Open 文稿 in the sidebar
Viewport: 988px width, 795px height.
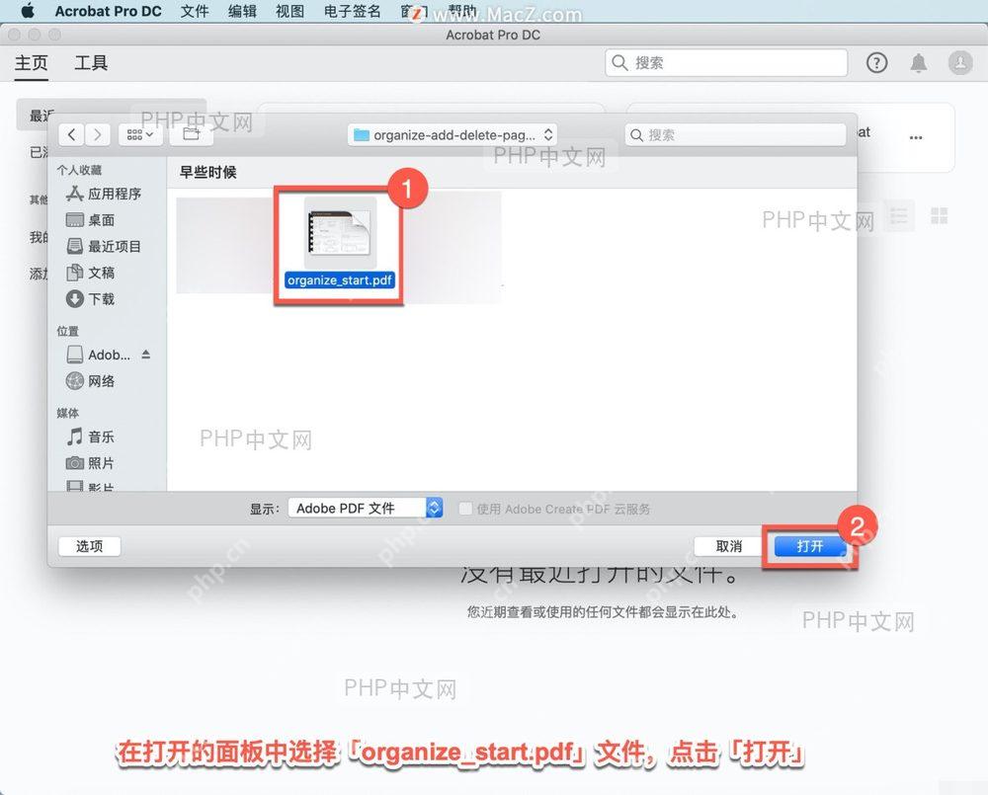[90, 273]
